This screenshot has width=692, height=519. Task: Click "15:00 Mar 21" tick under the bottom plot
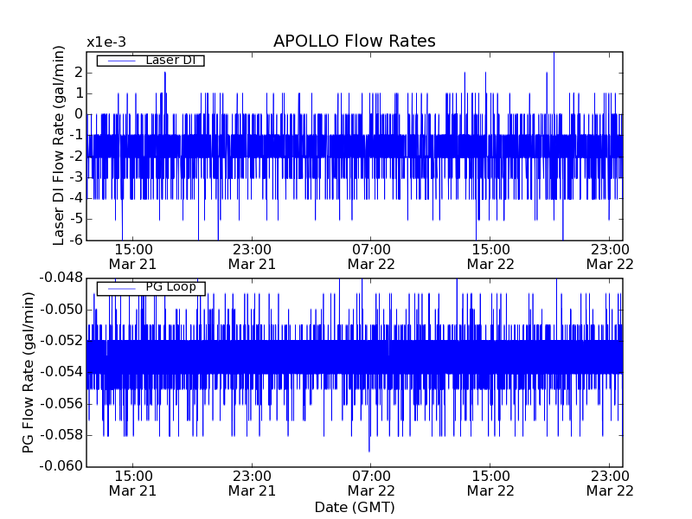pyautogui.click(x=132, y=483)
